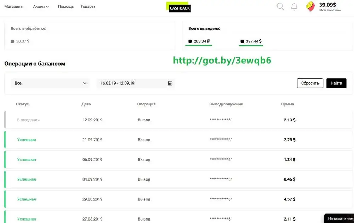The width and height of the screenshot is (354, 223).
Task: Click the 2.25 $ amount
Action: coord(290,140)
